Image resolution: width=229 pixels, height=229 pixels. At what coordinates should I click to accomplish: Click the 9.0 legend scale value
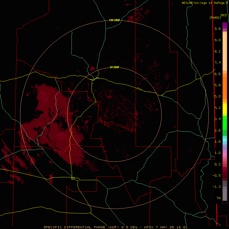[x=218, y=40]
